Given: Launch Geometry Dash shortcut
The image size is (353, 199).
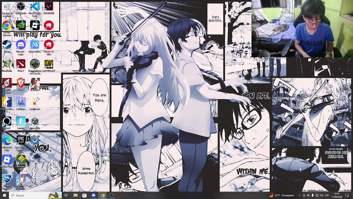Looking at the screenshot, I should pyautogui.click(x=21, y=163).
